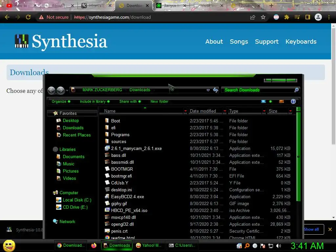Click Downloads breadcrumb in the address bar

pos(140,90)
